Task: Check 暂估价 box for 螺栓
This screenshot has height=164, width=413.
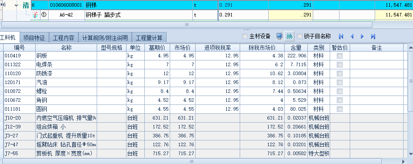Action: coord(340,91)
